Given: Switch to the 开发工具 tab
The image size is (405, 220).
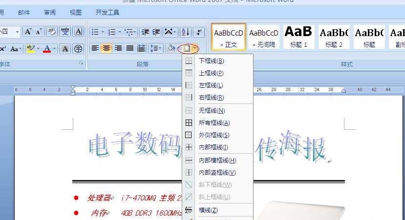Looking at the screenshot, I should 107,12.
